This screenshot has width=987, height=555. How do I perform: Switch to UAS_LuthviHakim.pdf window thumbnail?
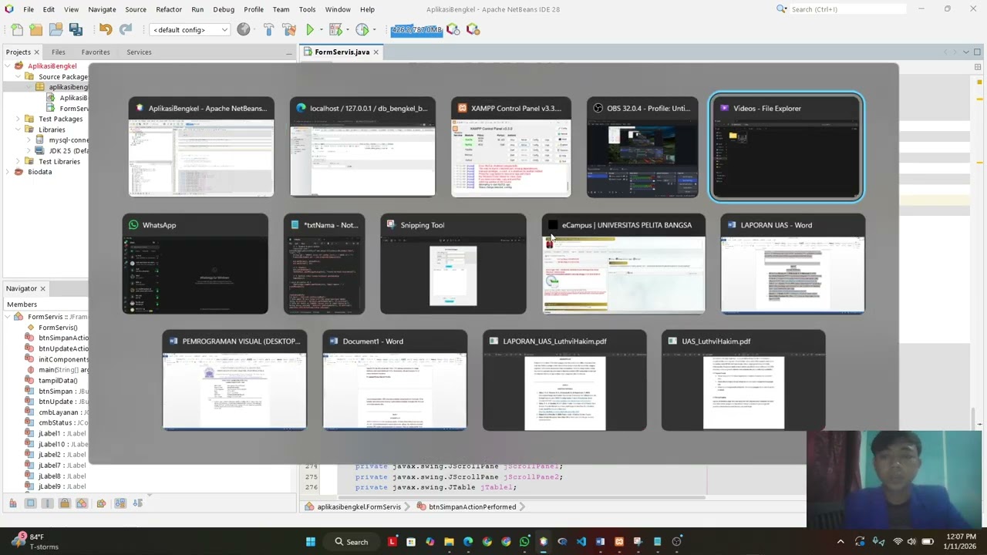coord(743,380)
